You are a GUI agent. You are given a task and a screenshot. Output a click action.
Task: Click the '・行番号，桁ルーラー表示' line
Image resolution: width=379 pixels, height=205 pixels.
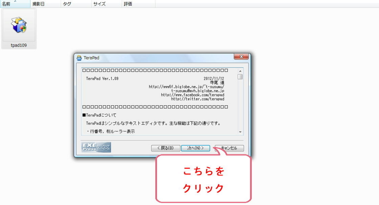tap(111, 132)
